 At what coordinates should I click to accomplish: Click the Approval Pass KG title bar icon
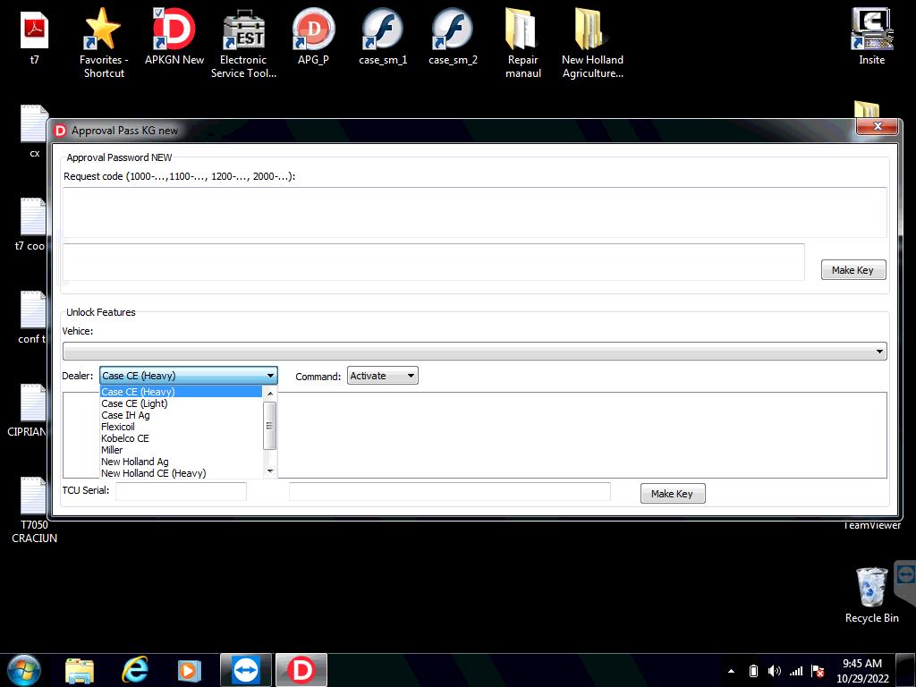pos(60,131)
